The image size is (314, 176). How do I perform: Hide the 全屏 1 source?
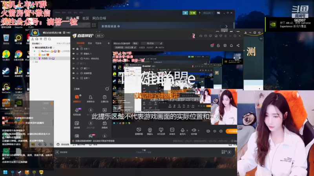73,78
